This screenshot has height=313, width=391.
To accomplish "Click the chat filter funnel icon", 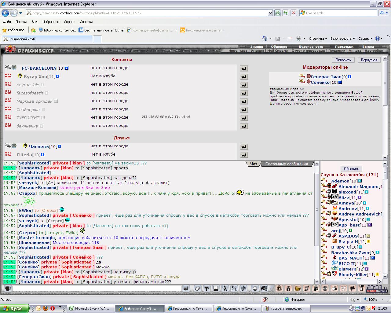I will coord(206,288).
